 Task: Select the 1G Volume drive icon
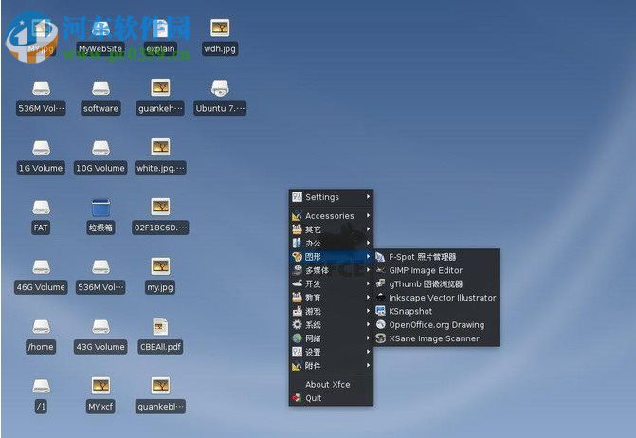41,148
